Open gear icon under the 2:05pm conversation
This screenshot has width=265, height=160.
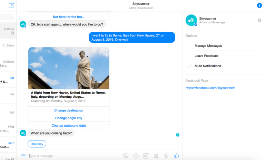(x=13, y=33)
